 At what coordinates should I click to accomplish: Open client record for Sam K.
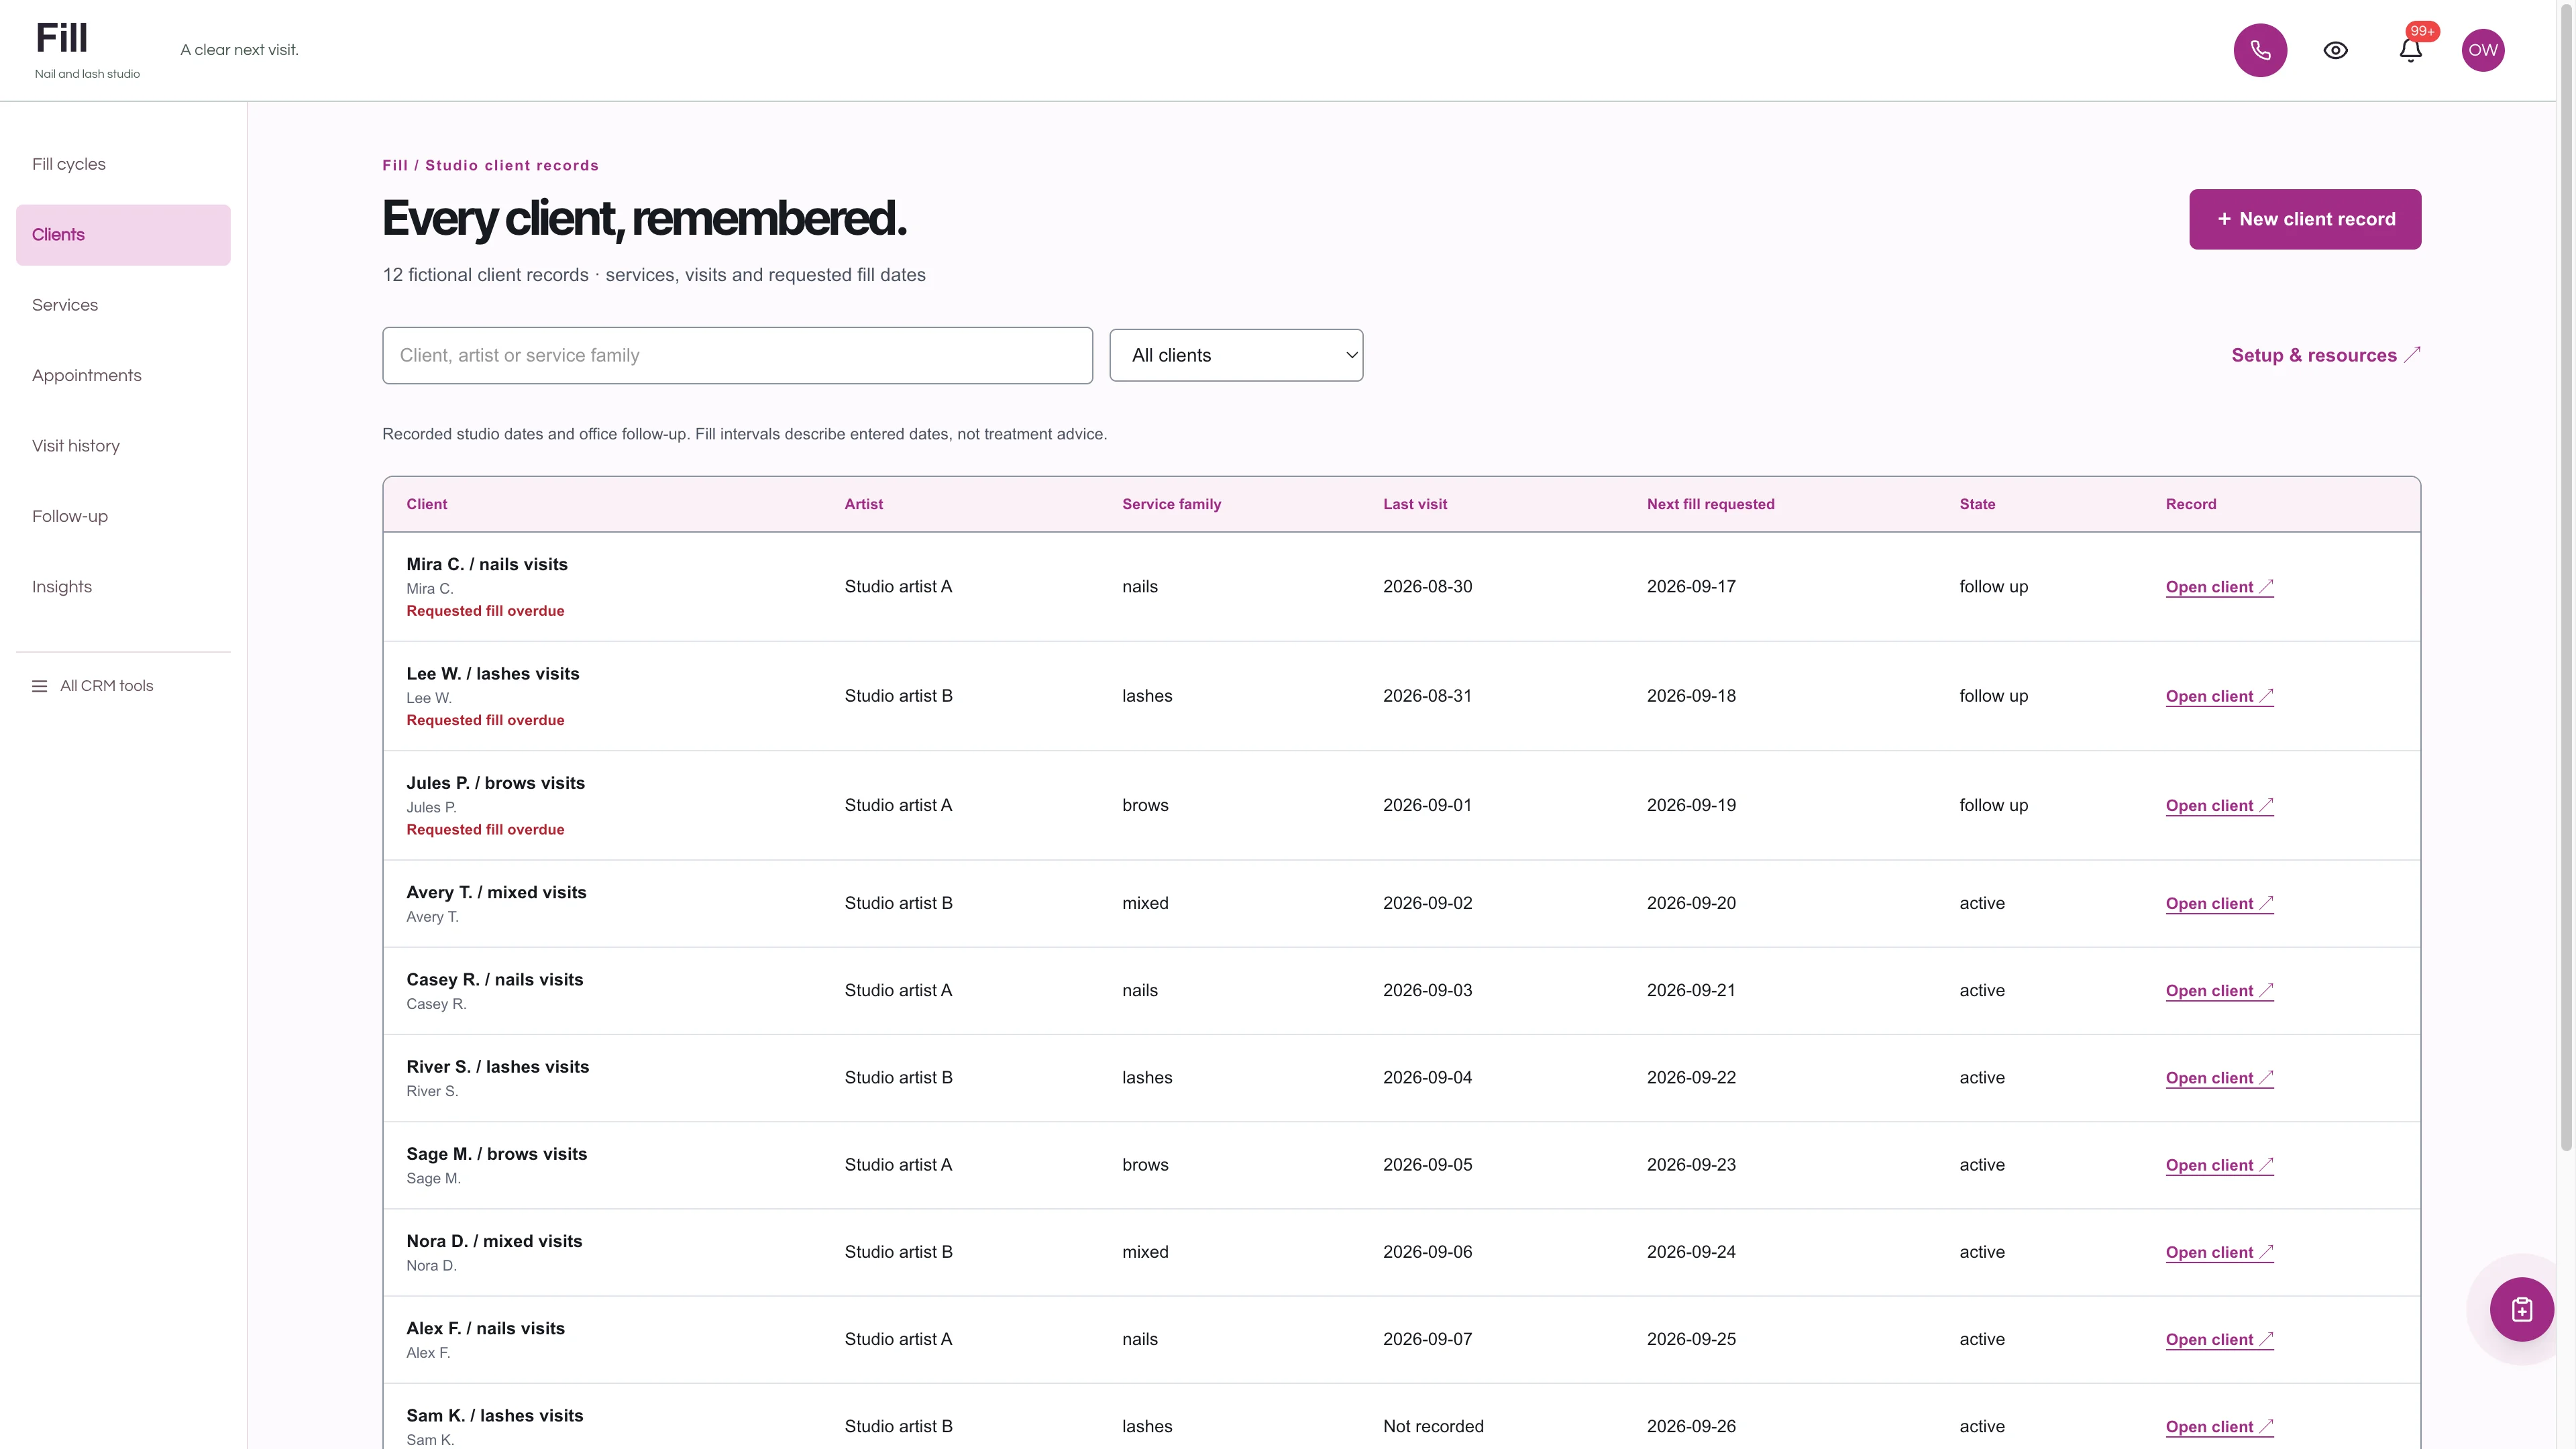coord(2219,1427)
